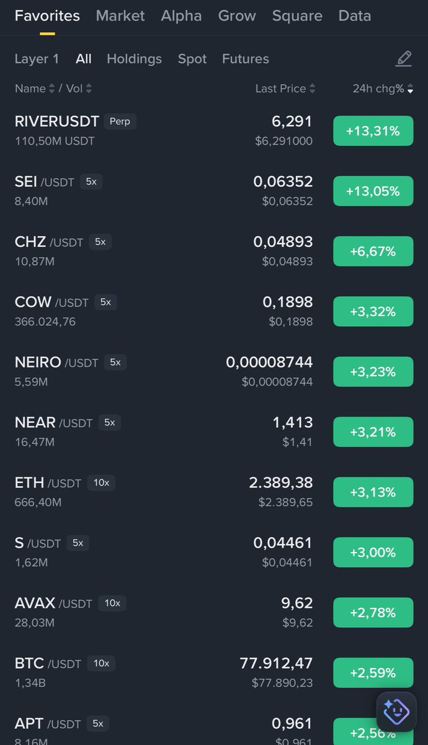The width and height of the screenshot is (428, 745).
Task: Open the Alpha tab
Action: pos(181,16)
